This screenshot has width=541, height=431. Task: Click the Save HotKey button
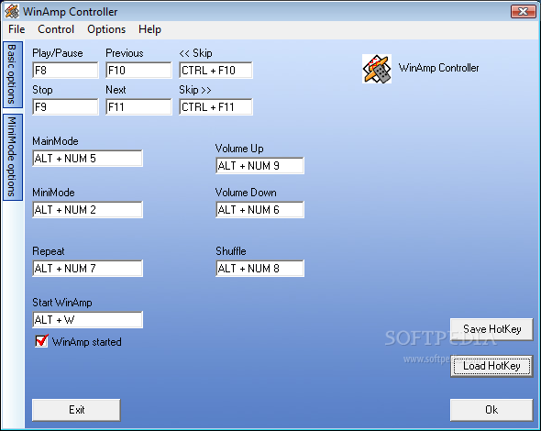(491, 329)
